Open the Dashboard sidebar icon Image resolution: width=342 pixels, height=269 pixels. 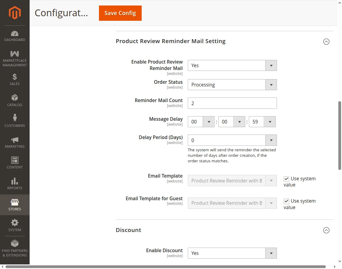tap(15, 34)
